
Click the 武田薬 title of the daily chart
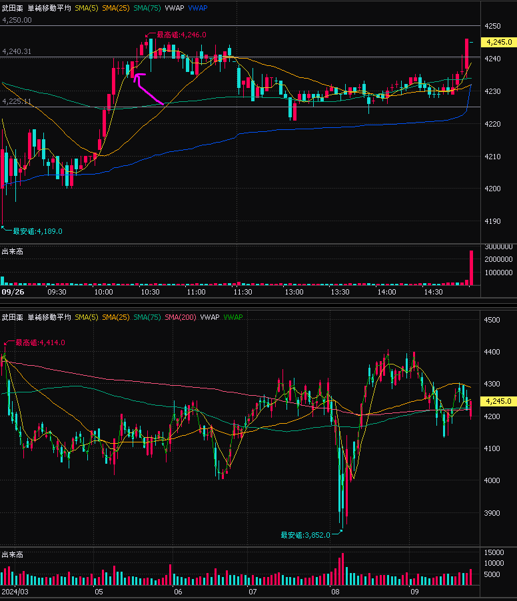pyautogui.click(x=12, y=317)
